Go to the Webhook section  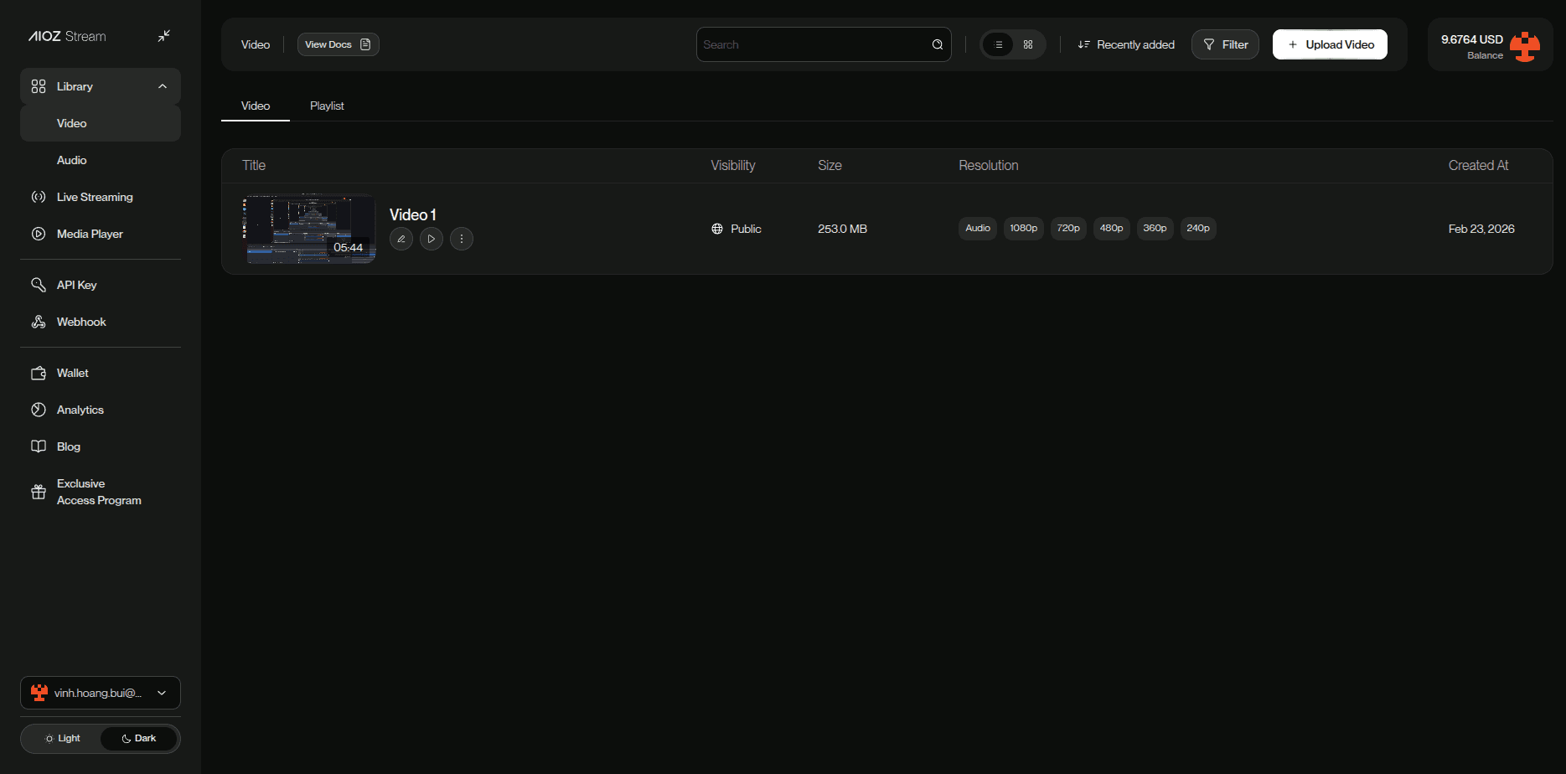tap(81, 322)
